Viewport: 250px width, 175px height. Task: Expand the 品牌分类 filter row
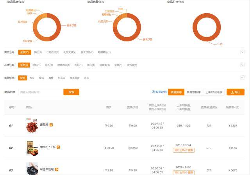pos(242,65)
